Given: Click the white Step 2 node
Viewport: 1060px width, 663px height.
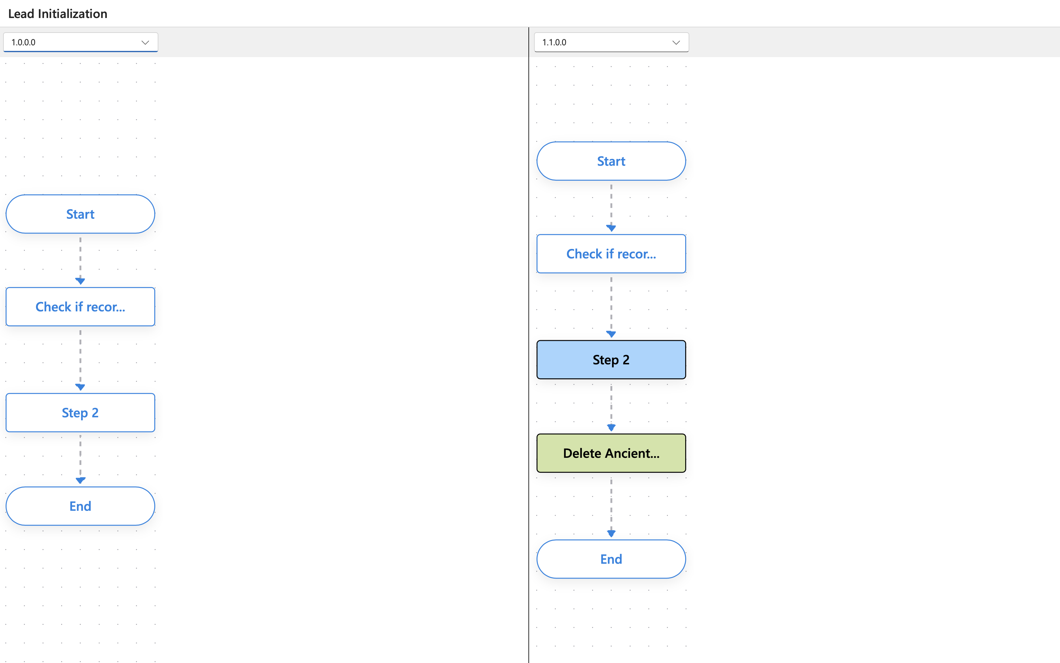Looking at the screenshot, I should [x=80, y=413].
